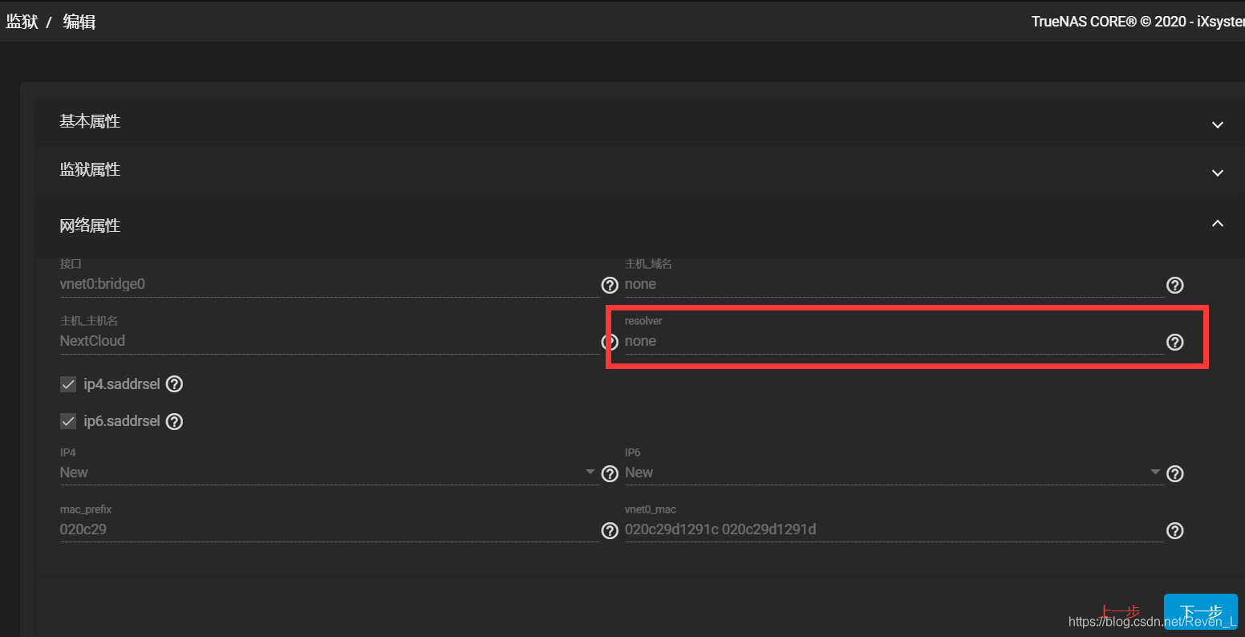Show help for ip4.saddrsel option
Screen dimensions: 1245x637
pyautogui.click(x=174, y=384)
